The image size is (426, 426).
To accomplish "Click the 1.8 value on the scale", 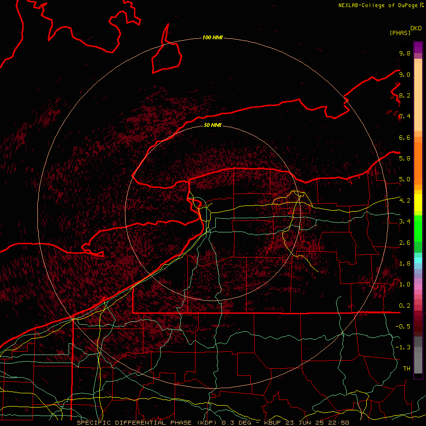I will [405, 263].
